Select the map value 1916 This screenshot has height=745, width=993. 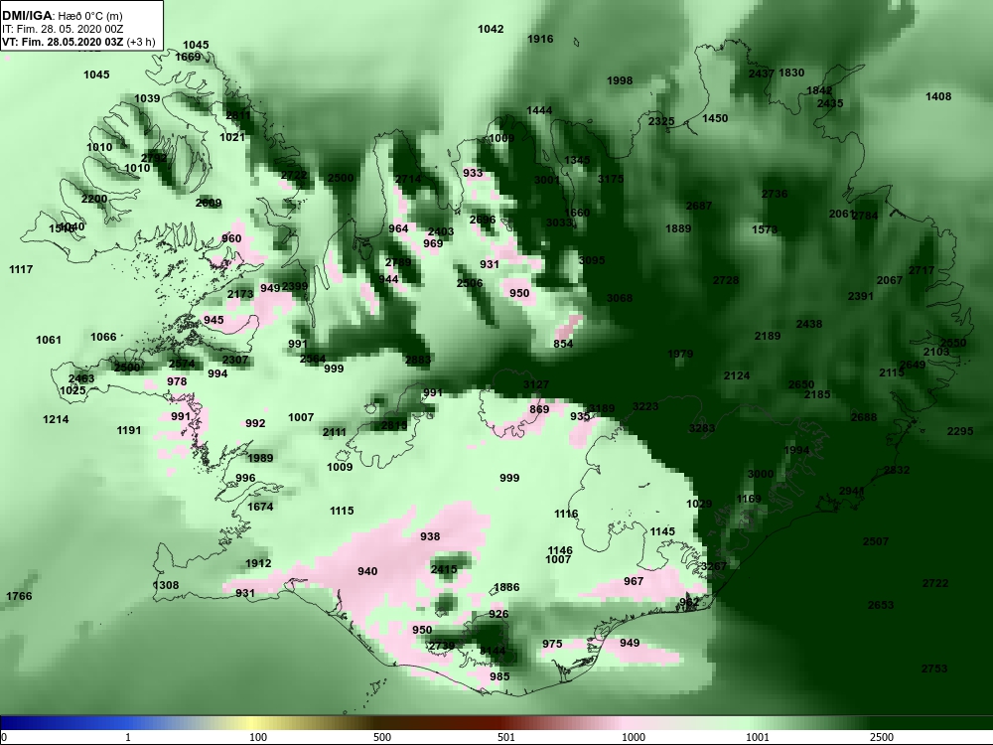540,40
